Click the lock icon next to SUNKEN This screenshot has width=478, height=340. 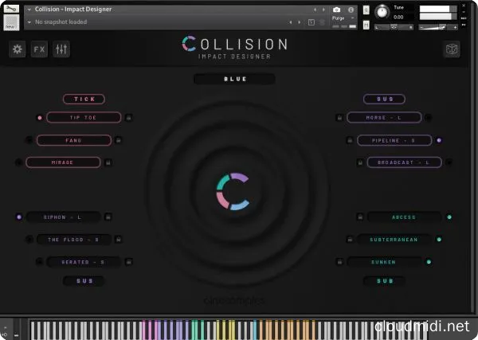click(339, 262)
